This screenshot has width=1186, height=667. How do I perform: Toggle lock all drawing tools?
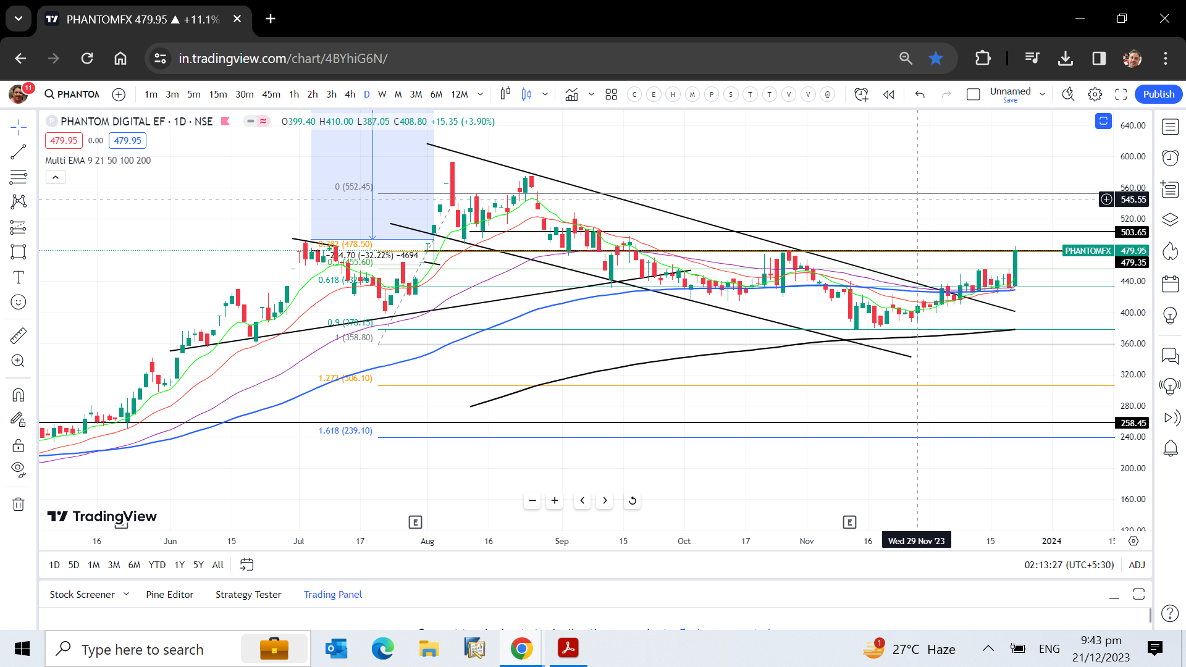click(x=19, y=445)
